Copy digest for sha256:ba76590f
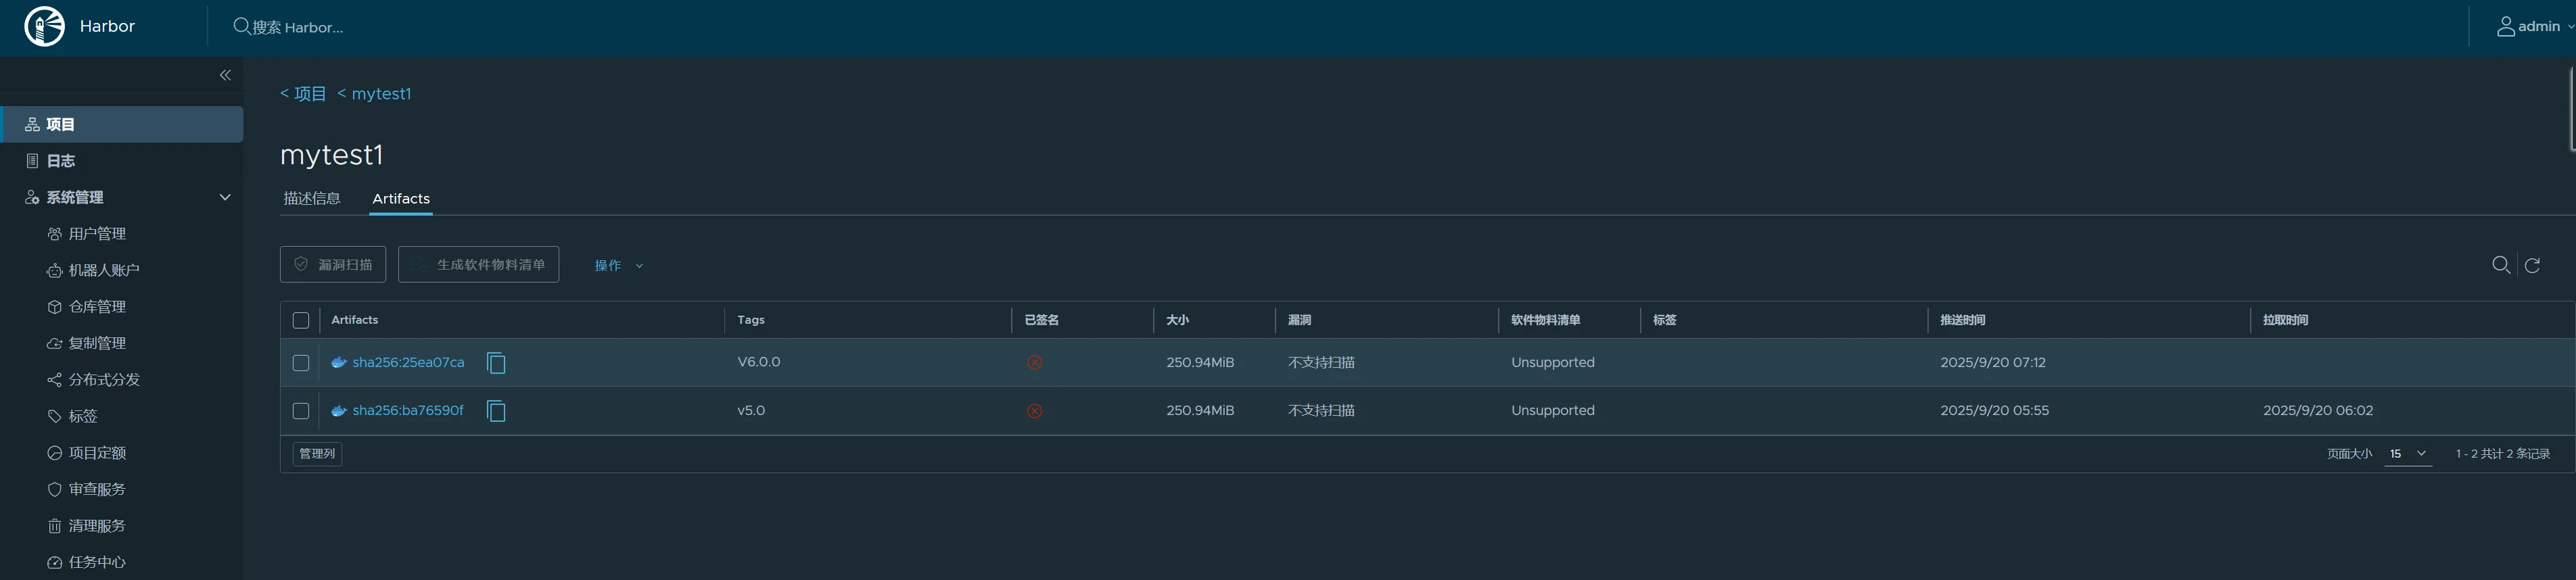Screen dimensions: 2576x580 point(496,411)
